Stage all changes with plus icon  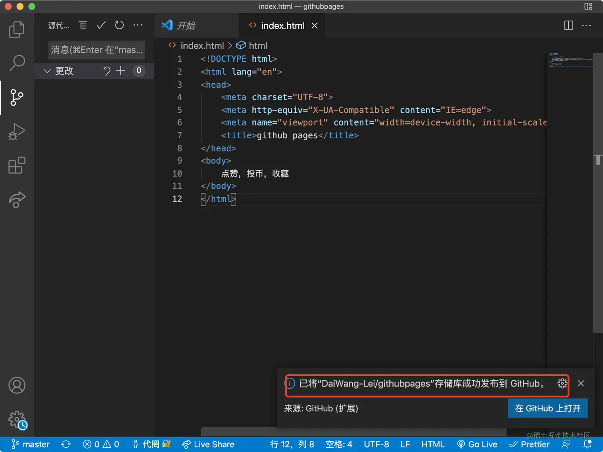121,71
